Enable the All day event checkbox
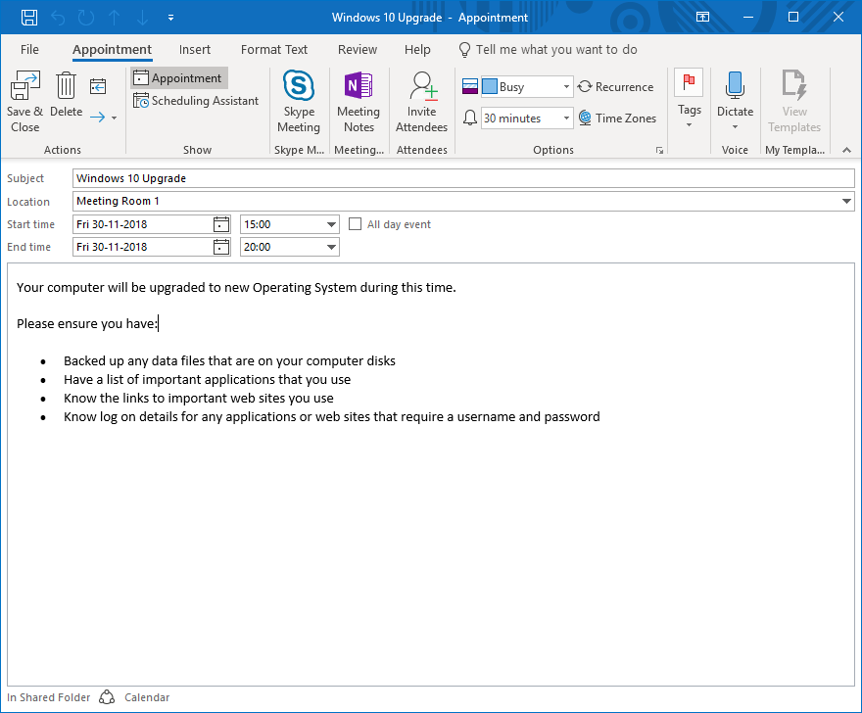Screen dimensions: 862x713 tap(356, 224)
